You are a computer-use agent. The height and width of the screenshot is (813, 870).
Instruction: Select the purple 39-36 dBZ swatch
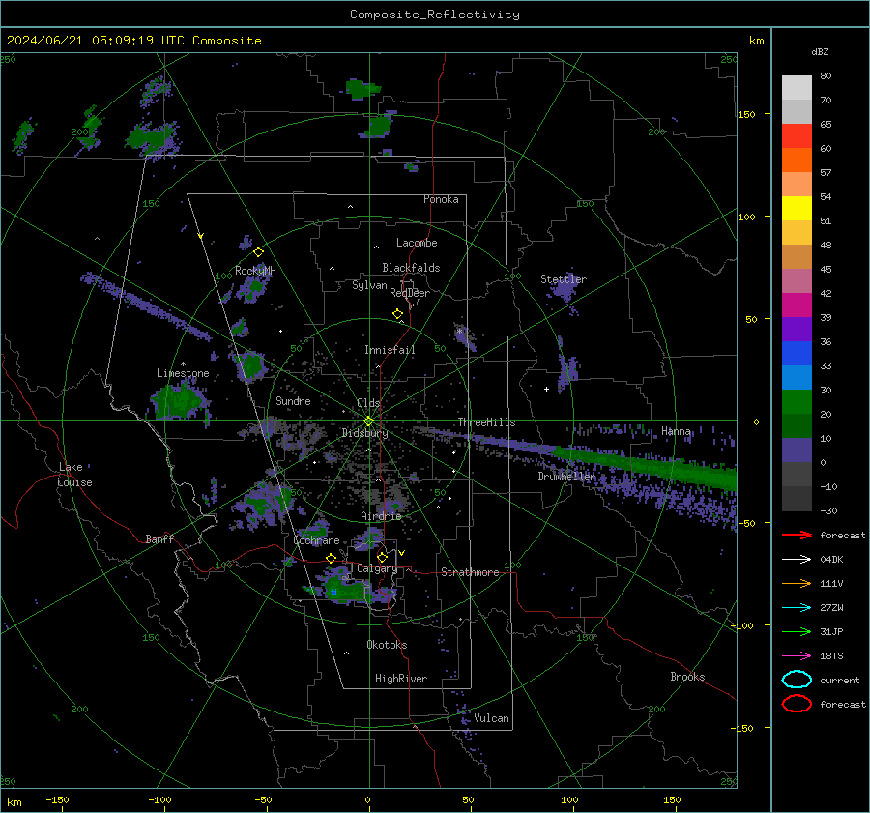(797, 329)
